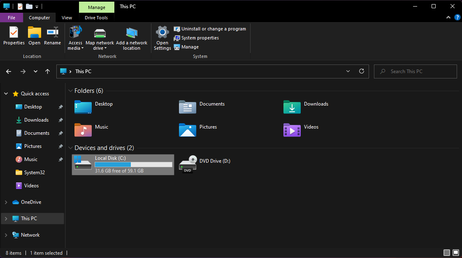Expand the OneDrive tree item

[x=6, y=202]
